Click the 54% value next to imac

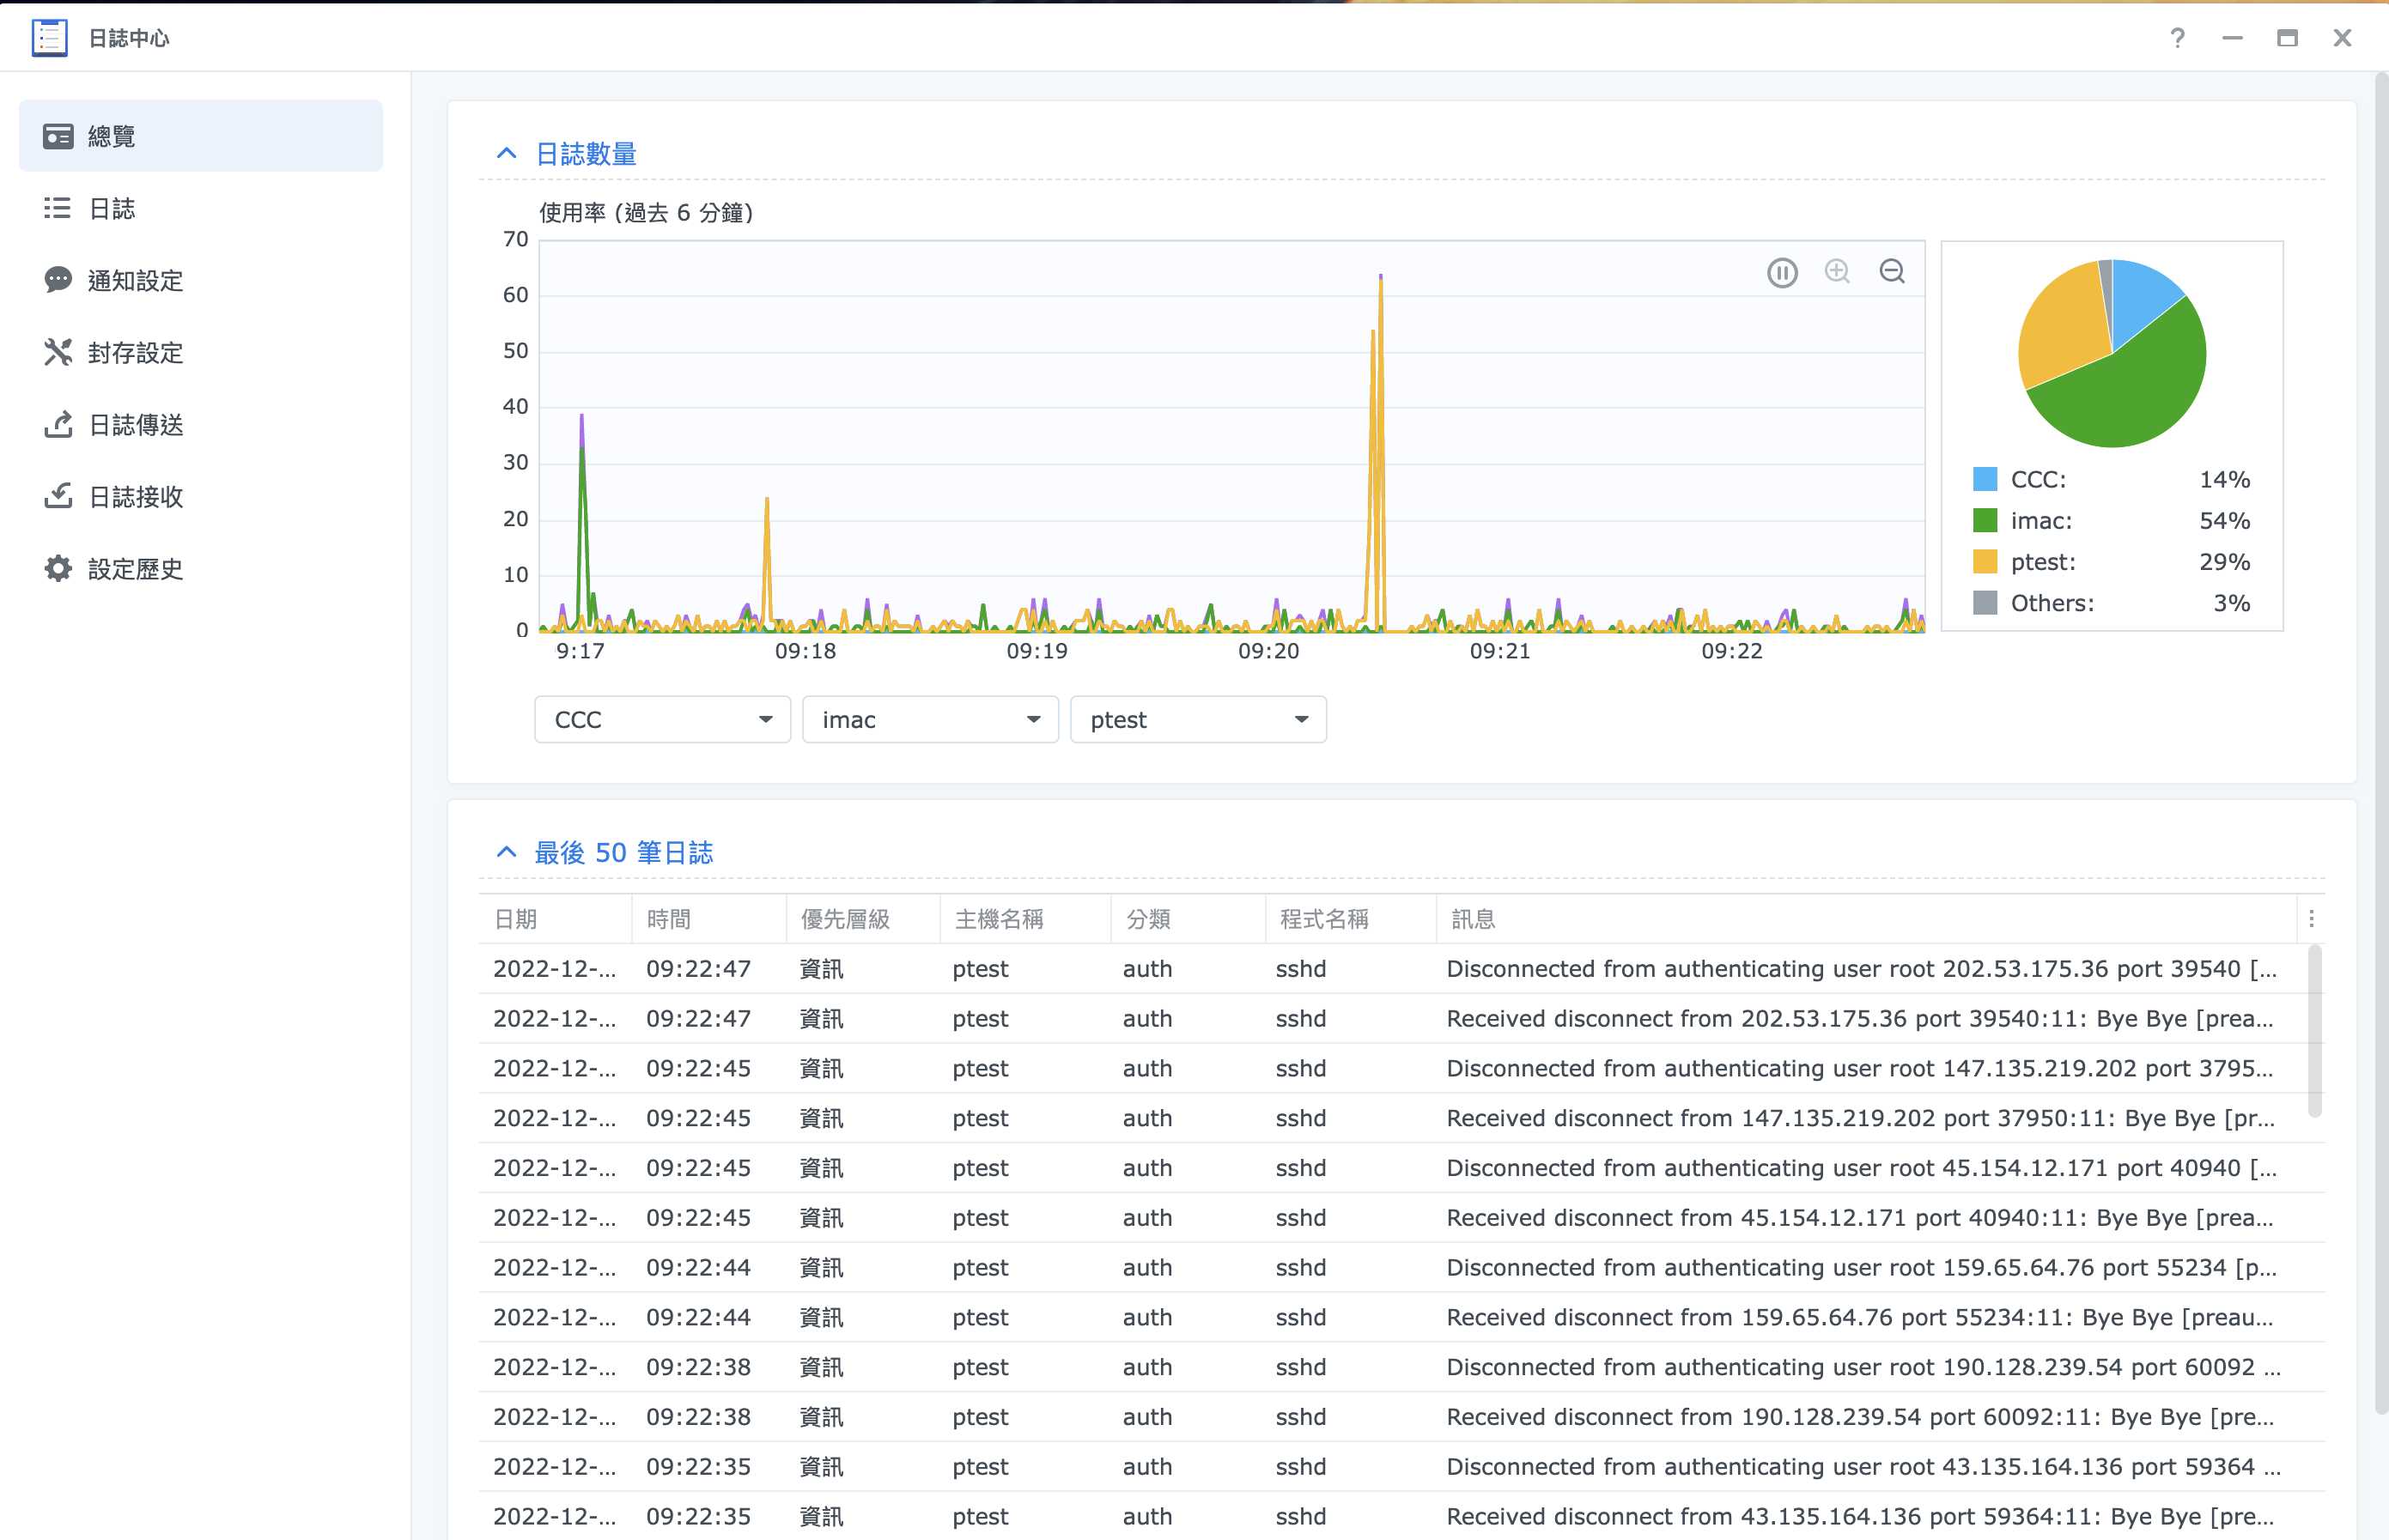(x=2224, y=520)
